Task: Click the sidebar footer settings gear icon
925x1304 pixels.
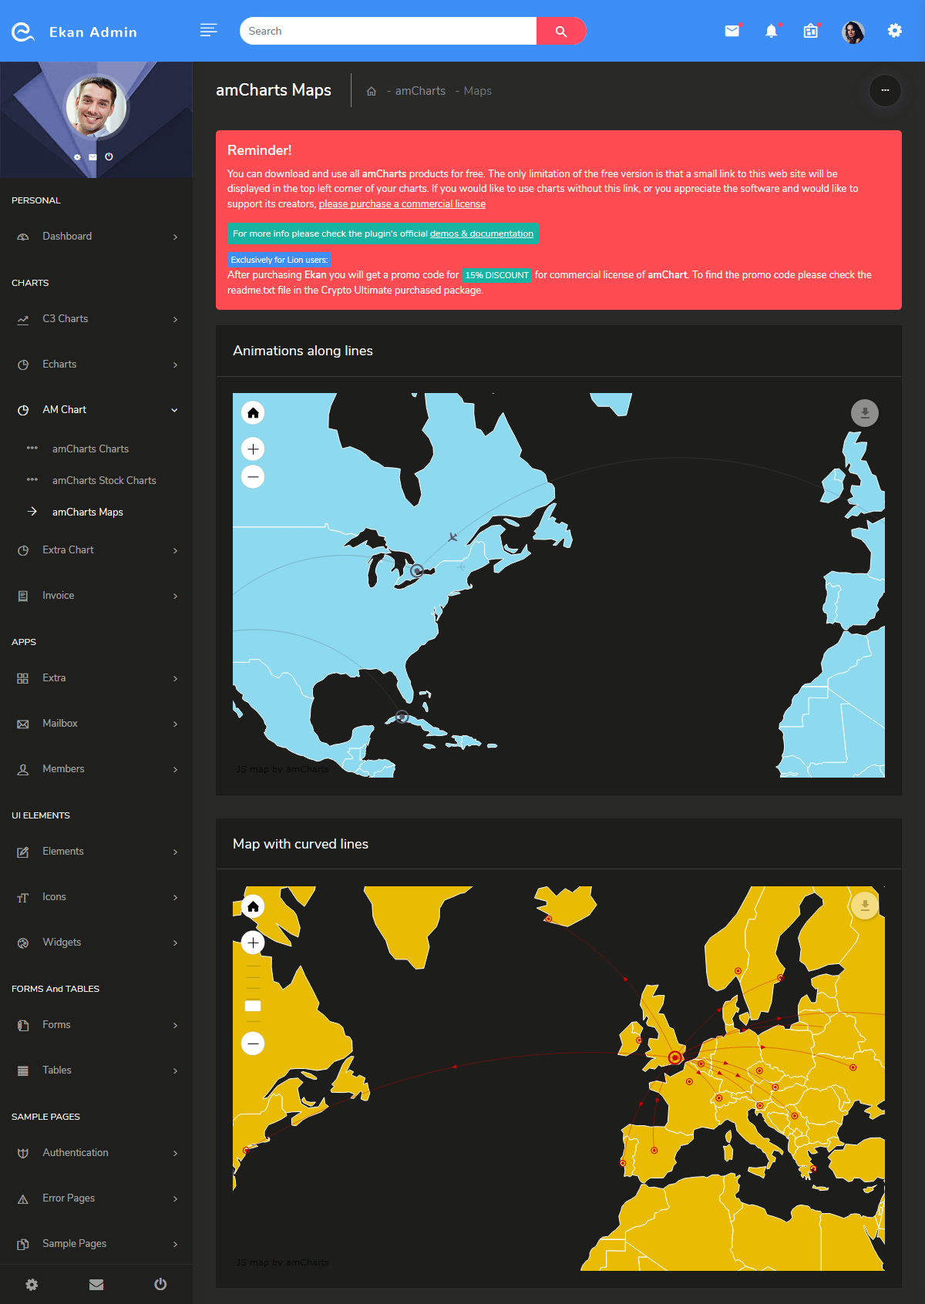Action: click(32, 1284)
